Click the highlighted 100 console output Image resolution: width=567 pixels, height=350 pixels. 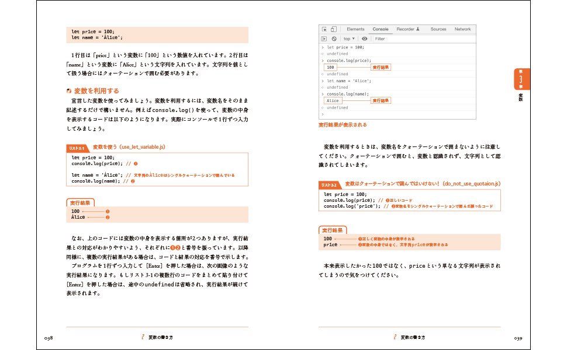331,68
